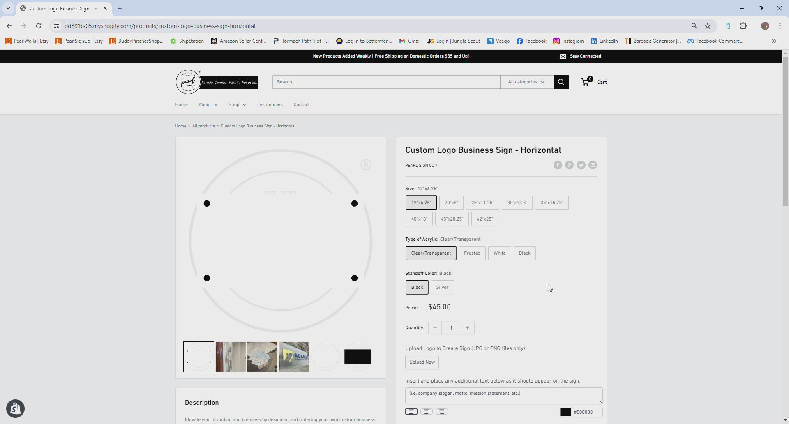
Task: Click the search magnifier button
Action: click(561, 82)
